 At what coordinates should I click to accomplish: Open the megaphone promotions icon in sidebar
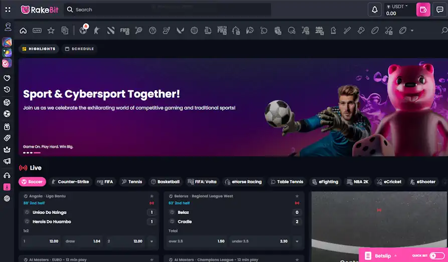[7, 161]
